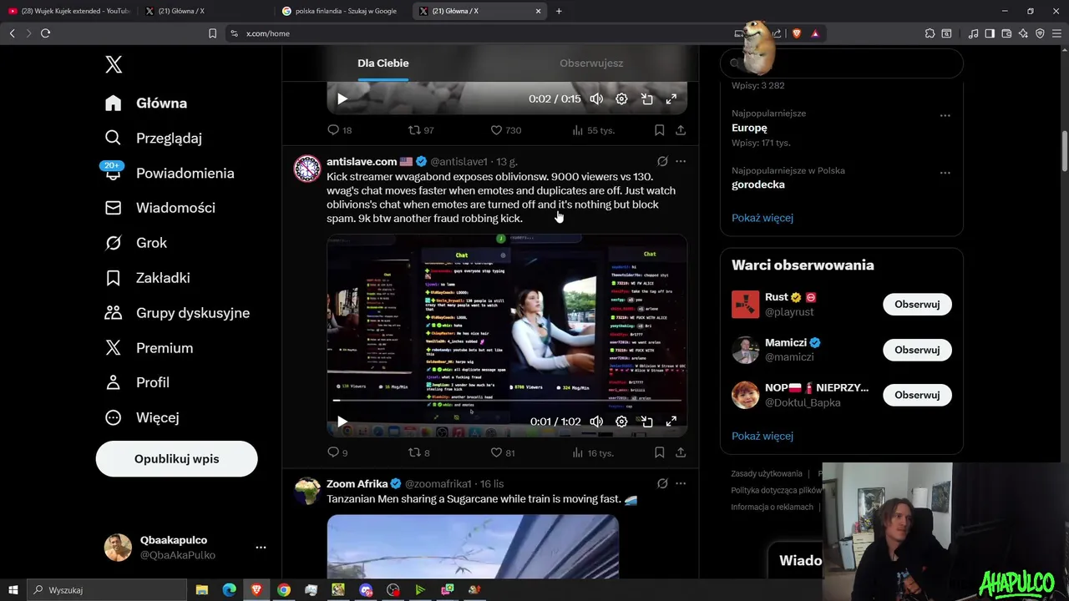The image size is (1069, 601).
Task: Open Qbaakapulco account menu dots
Action: (x=261, y=548)
